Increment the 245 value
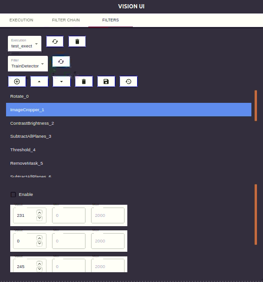This screenshot has height=282, width=263. pyautogui.click(x=39, y=264)
